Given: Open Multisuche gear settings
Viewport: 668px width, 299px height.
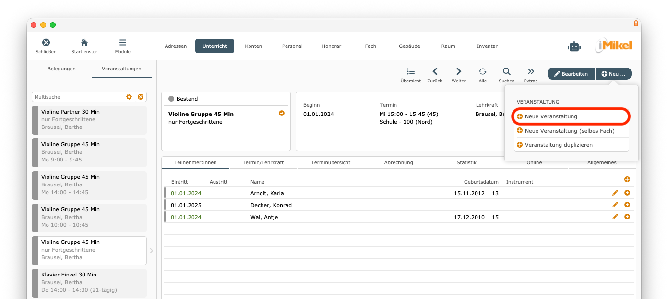Looking at the screenshot, I should click(x=129, y=97).
